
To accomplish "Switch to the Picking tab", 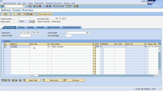I will coord(21,28).
